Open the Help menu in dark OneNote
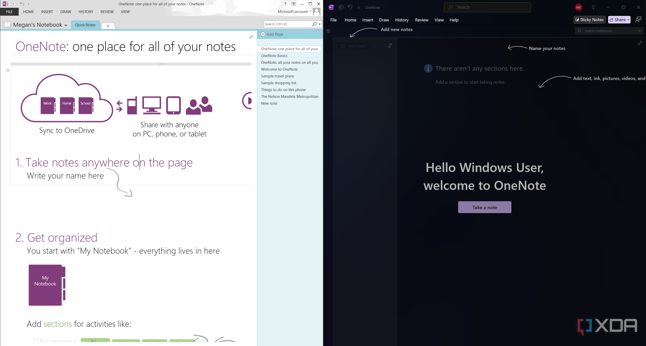The height and width of the screenshot is (346, 646). pos(454,20)
